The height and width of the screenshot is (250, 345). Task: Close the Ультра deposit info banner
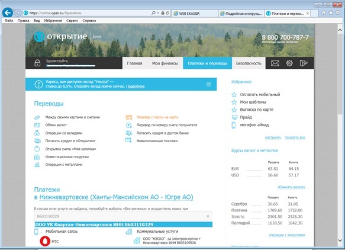[x=208, y=84]
